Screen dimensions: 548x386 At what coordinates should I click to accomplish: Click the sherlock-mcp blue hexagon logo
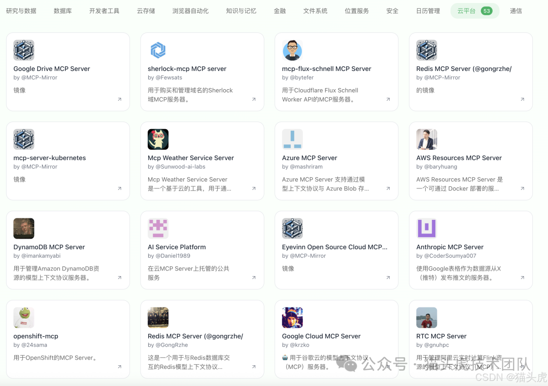pos(158,50)
